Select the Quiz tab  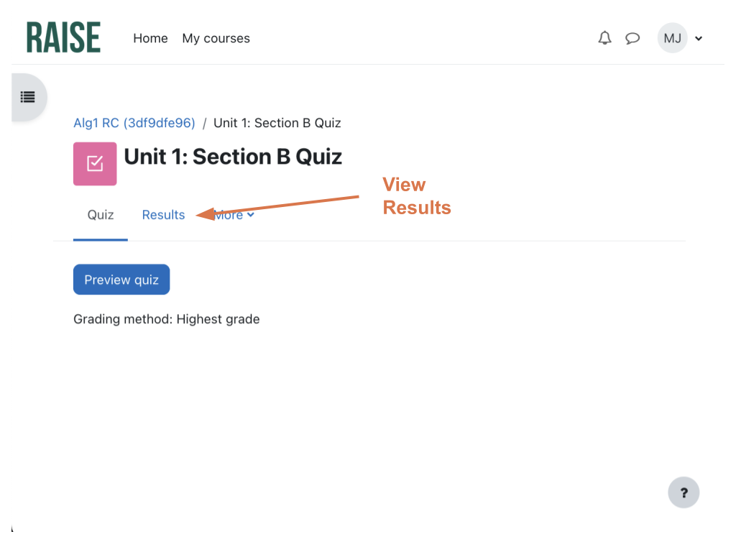click(x=101, y=215)
